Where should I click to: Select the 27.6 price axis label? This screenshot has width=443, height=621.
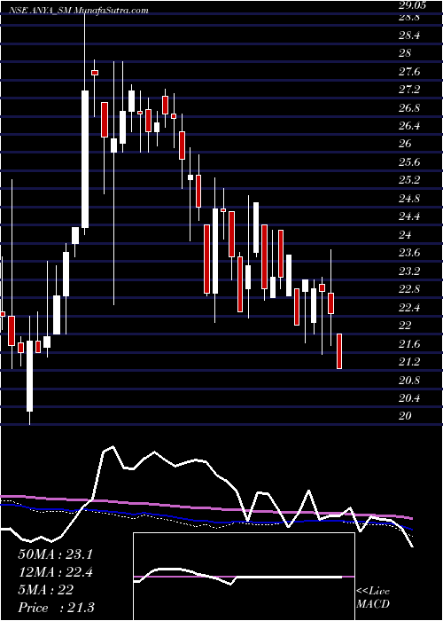click(408, 72)
